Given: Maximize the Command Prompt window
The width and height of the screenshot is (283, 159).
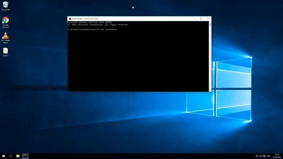Looking at the screenshot, I should (x=201, y=19).
